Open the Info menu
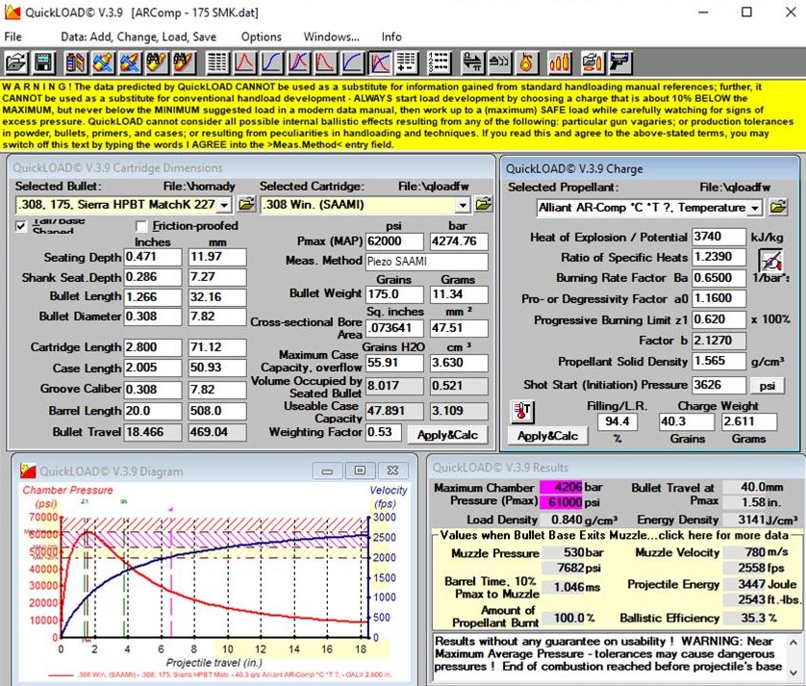 point(391,37)
